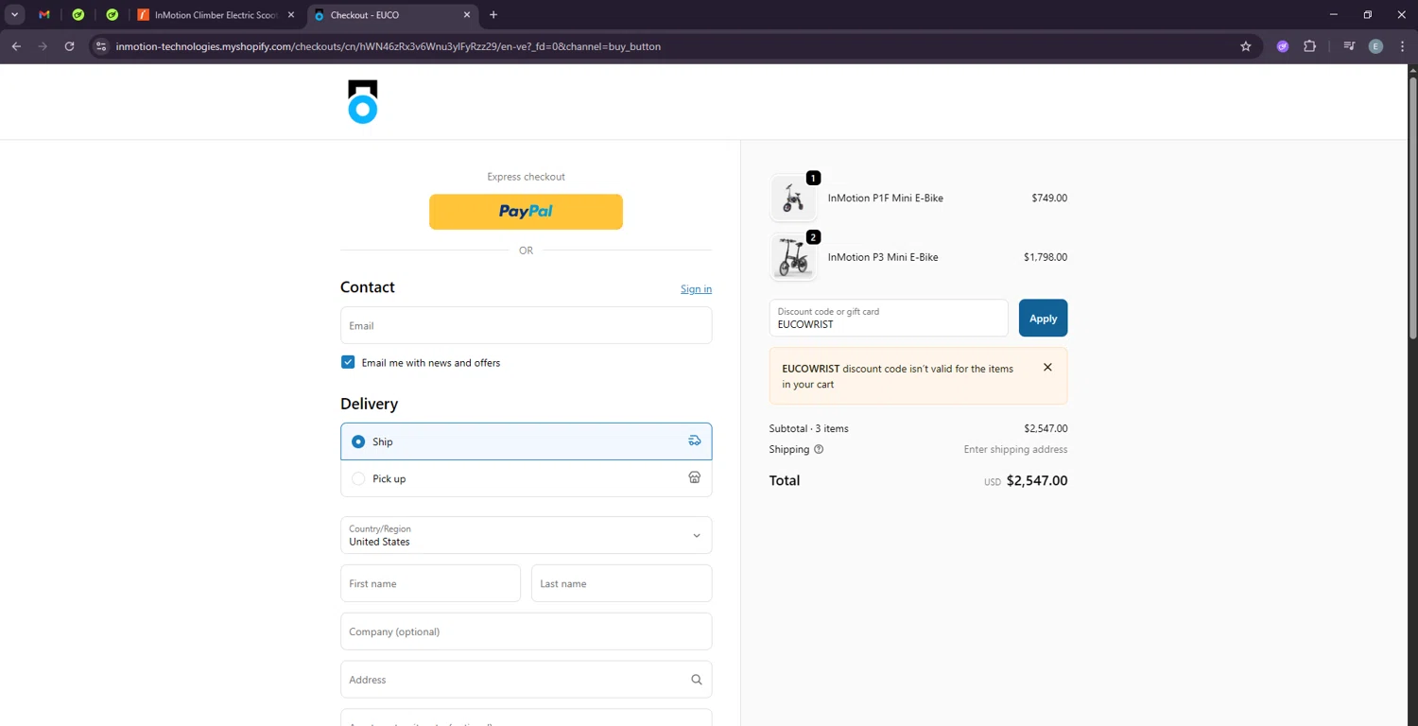The image size is (1418, 726).
Task: Click the search icon in Address field
Action: coord(697,680)
